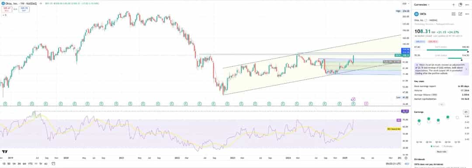Expand the Key stats section chevron

(441, 104)
